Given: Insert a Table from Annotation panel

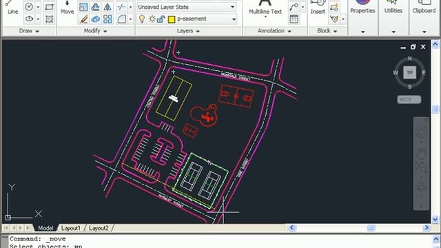Looking at the screenshot, I should click(294, 19).
